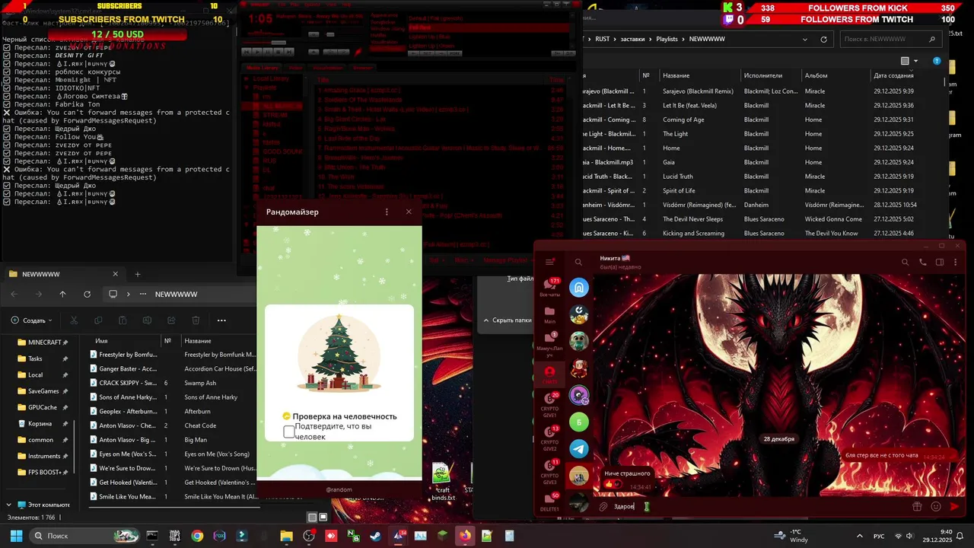The height and width of the screenshot is (548, 974).
Task: Toggle Telegram right info sidebar panel
Action: pyautogui.click(x=940, y=262)
